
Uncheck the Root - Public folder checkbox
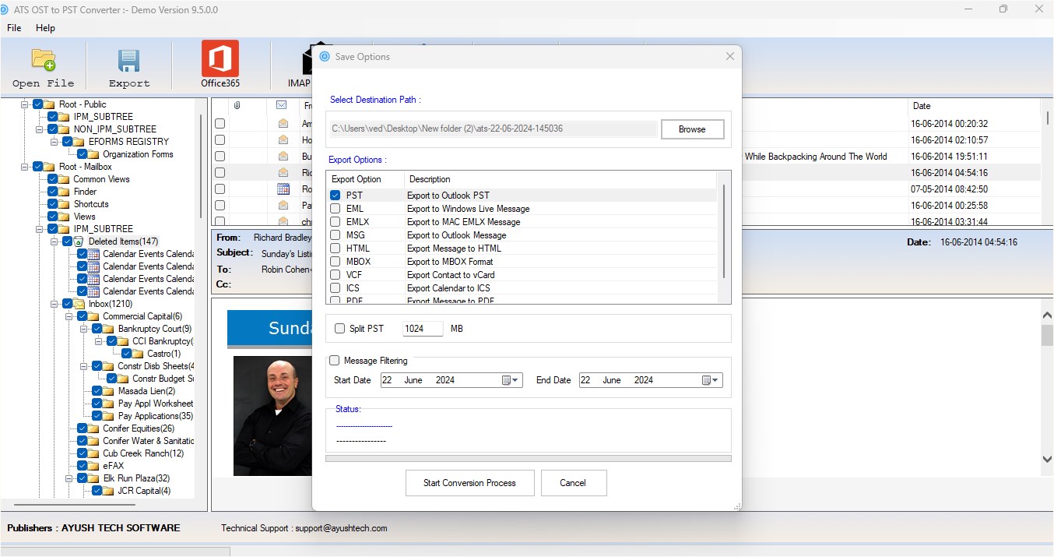tap(37, 104)
